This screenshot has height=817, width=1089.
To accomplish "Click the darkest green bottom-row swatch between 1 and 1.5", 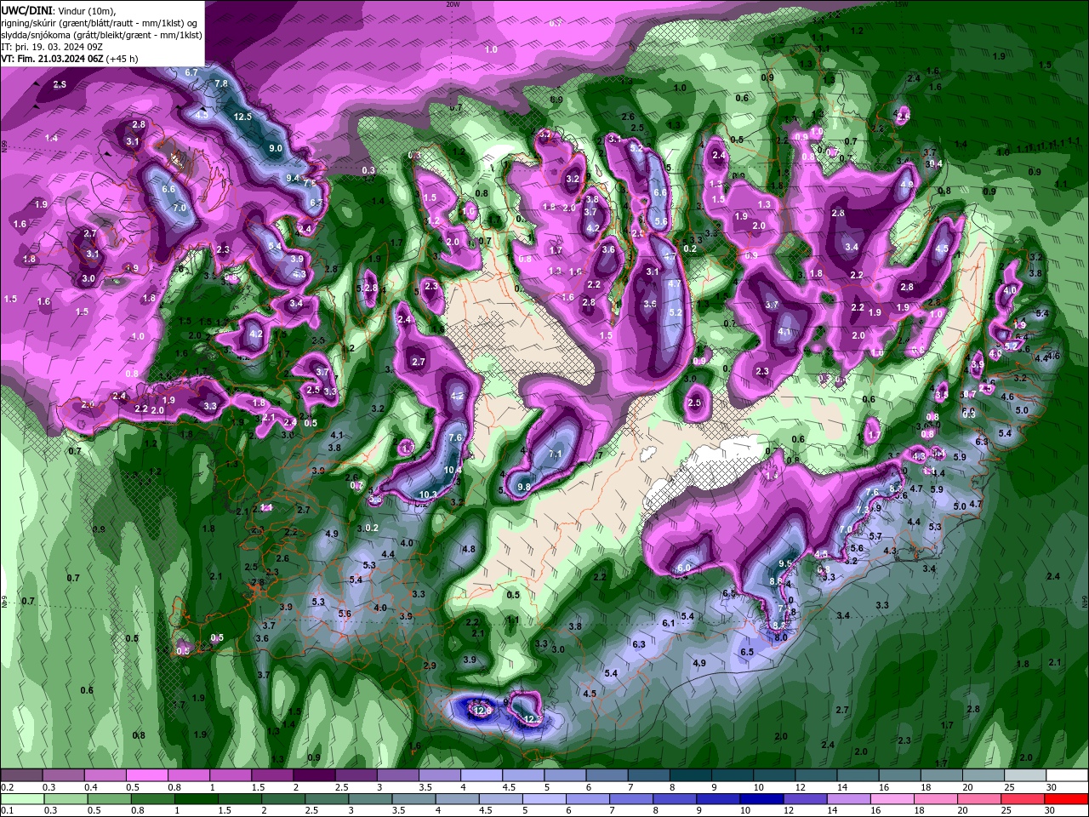I will click(x=197, y=798).
